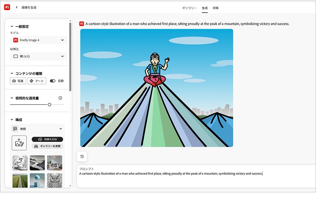Select the アート (art) content type option
The image size is (316, 198).
(37, 81)
